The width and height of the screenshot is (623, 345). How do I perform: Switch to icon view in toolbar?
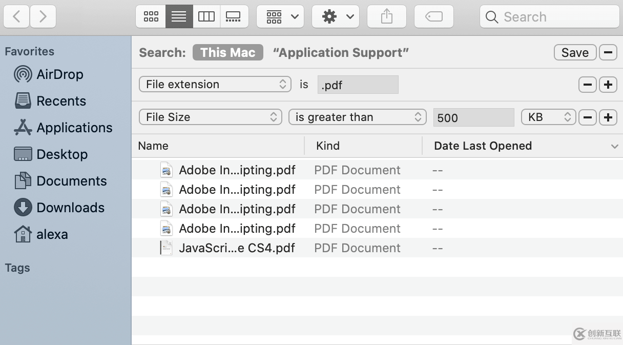(x=151, y=17)
